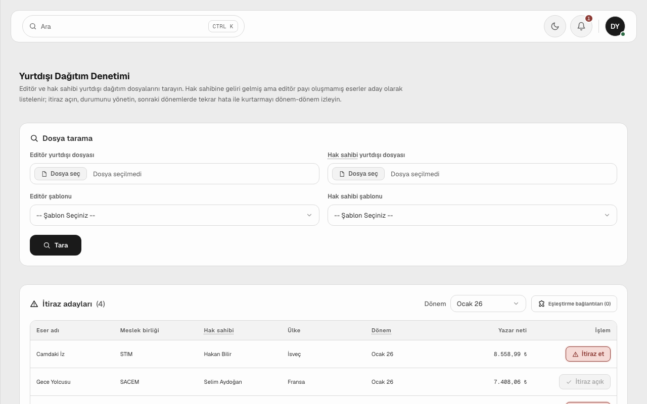
Task: Select the Camdaki İz cell
Action: (51, 354)
